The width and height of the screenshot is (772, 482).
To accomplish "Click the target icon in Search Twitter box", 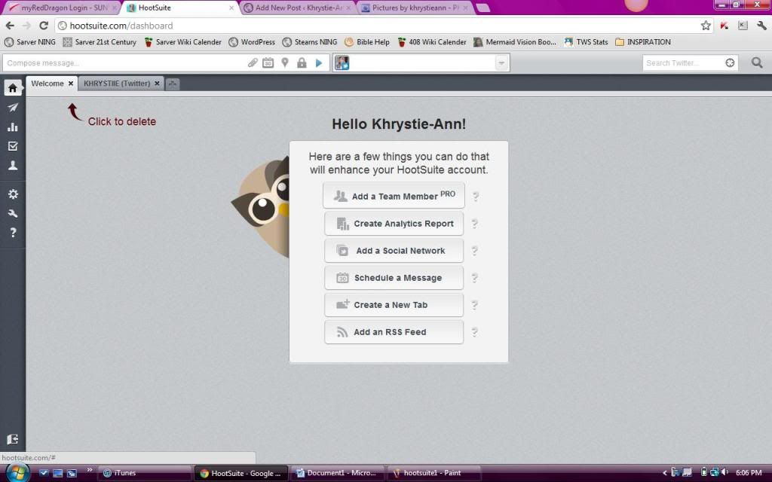I will coord(730,63).
